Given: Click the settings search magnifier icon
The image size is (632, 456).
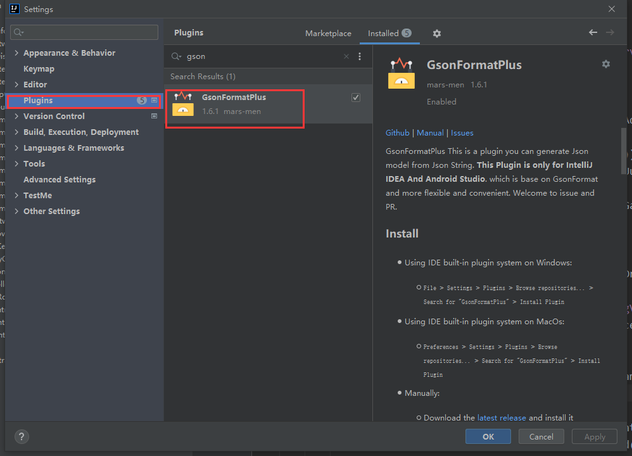Looking at the screenshot, I should tap(18, 32).
